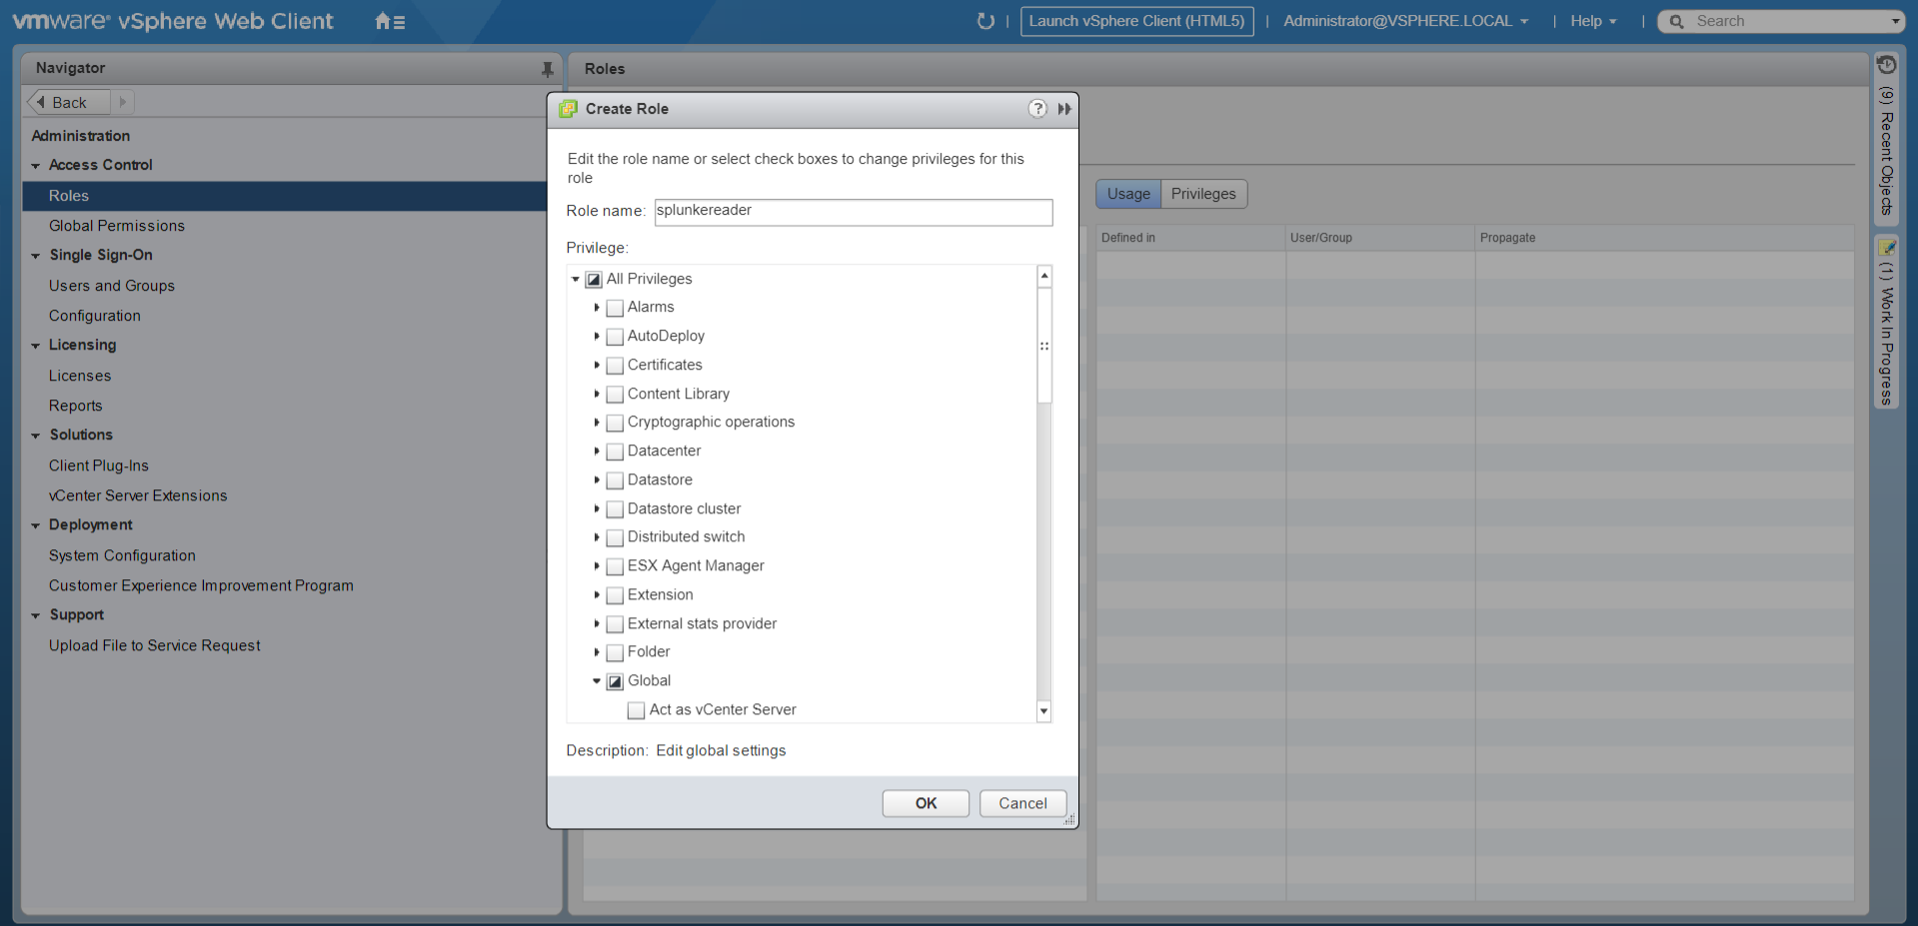1918x926 pixels.
Task: Open the Recent Objects side panel
Action: [1886, 137]
